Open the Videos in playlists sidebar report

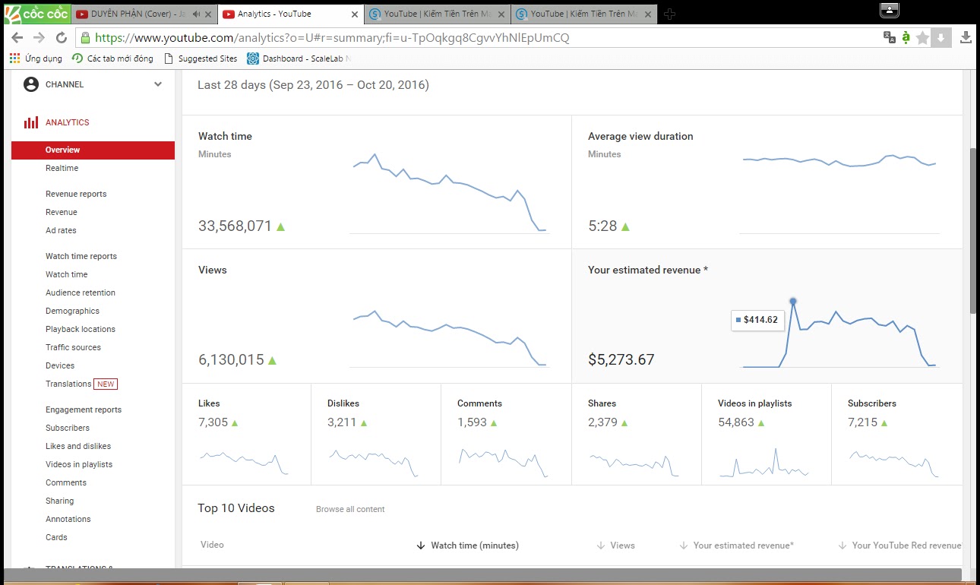79,464
